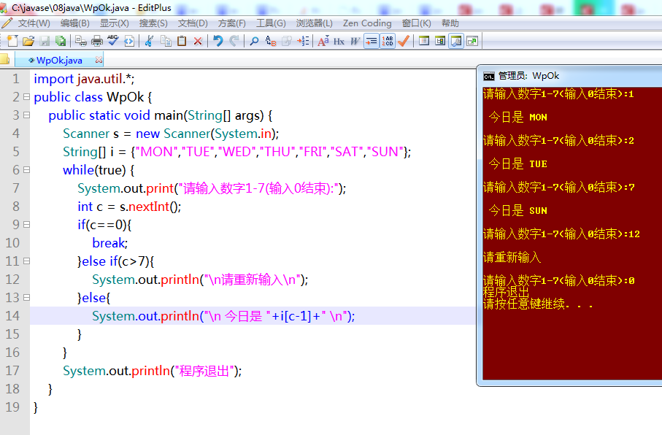Screen dimensions: 662x435
Task: Toggle the cliptext window icon
Action: coord(424,41)
